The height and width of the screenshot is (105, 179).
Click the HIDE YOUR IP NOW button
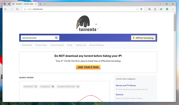pyautogui.click(x=88, y=67)
